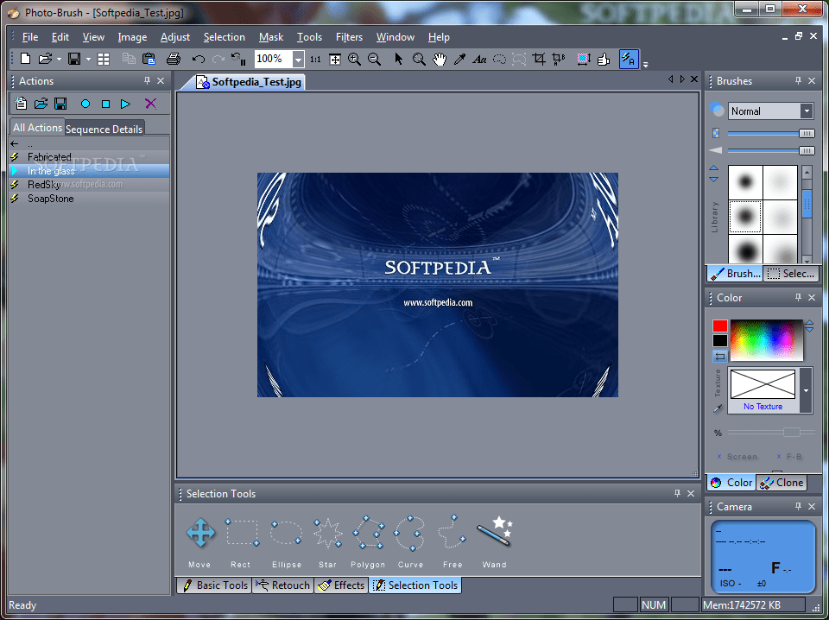829x620 pixels.
Task: Select the Magic Wand selection tool
Action: [495, 534]
